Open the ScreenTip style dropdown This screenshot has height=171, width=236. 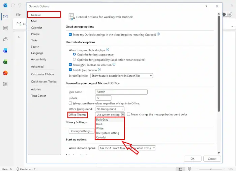tap(121, 76)
